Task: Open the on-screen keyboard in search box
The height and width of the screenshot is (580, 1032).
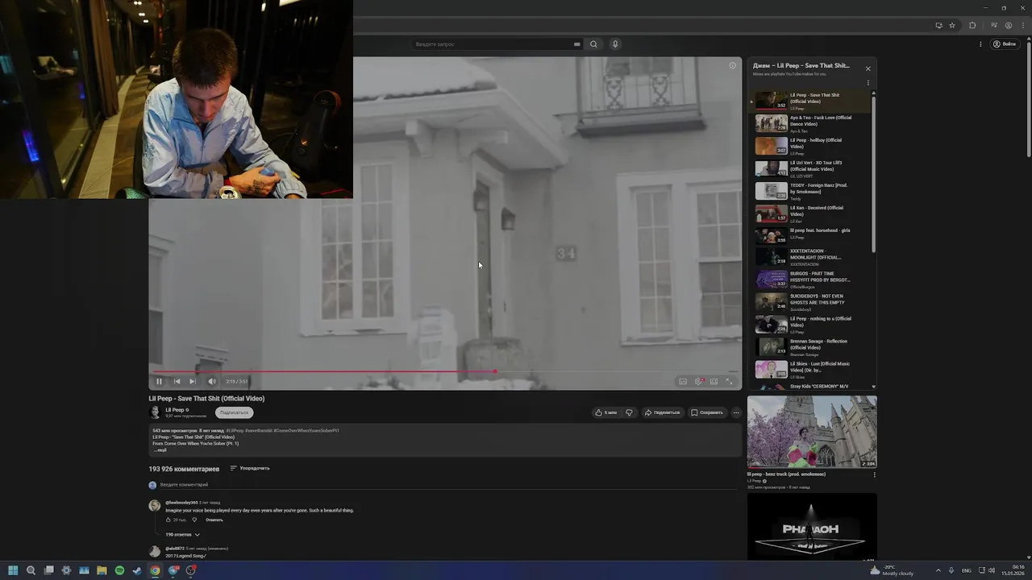Action: (576, 44)
